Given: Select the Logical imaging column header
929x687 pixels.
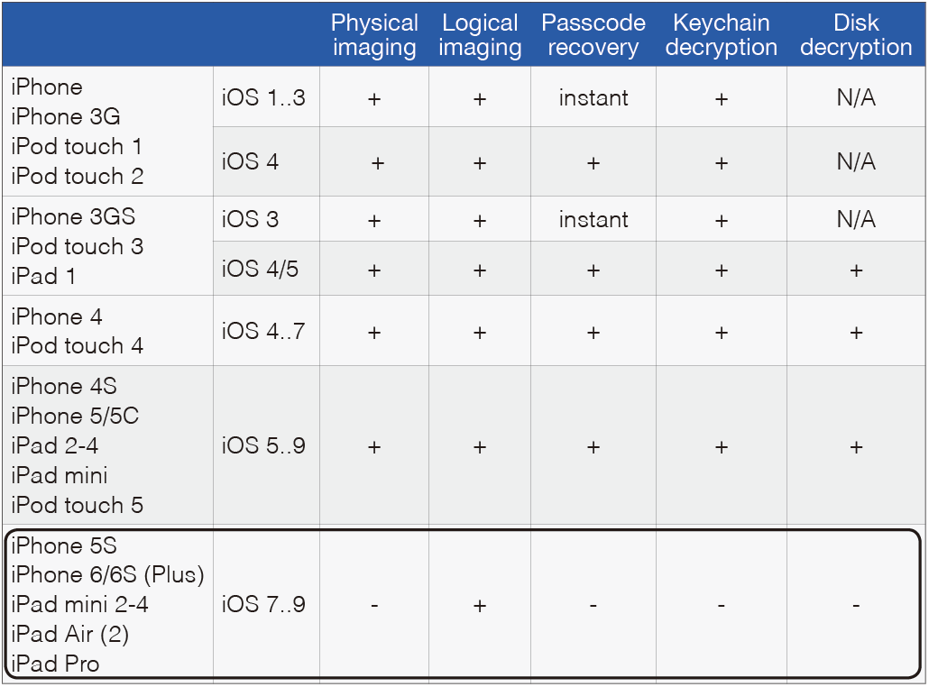Looking at the screenshot, I should (x=480, y=35).
